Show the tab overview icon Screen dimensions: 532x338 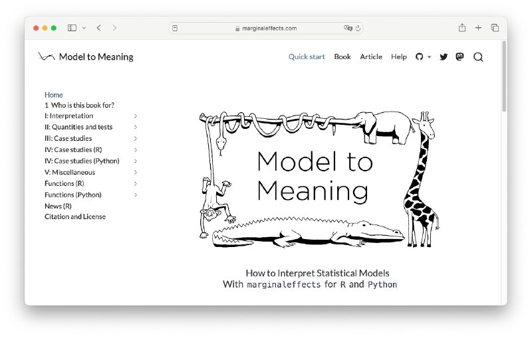click(x=495, y=28)
